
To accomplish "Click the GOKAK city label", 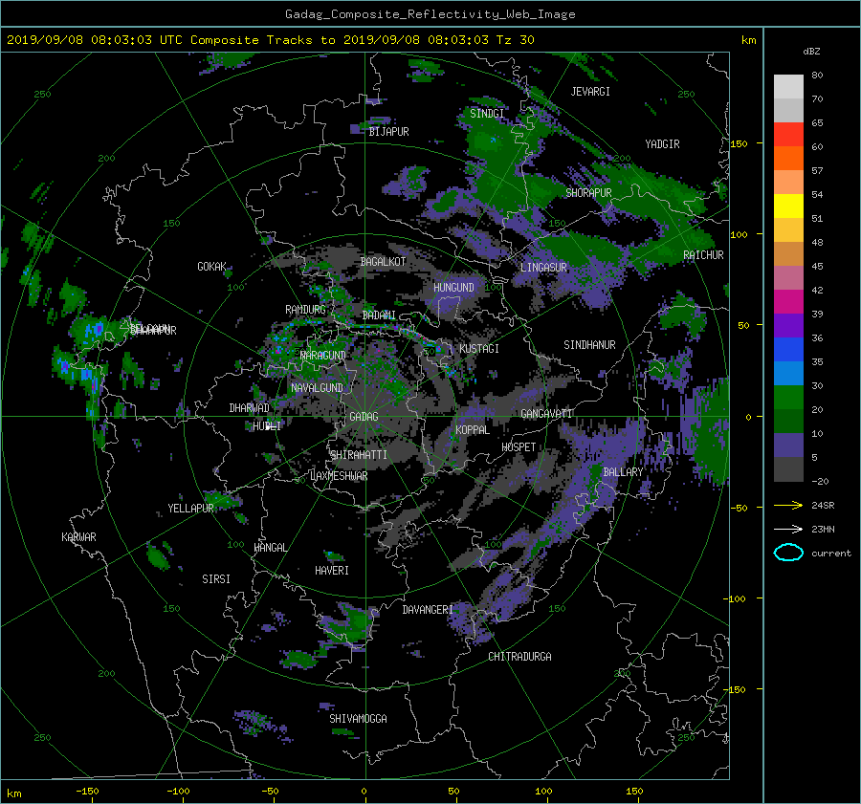I will click(211, 267).
